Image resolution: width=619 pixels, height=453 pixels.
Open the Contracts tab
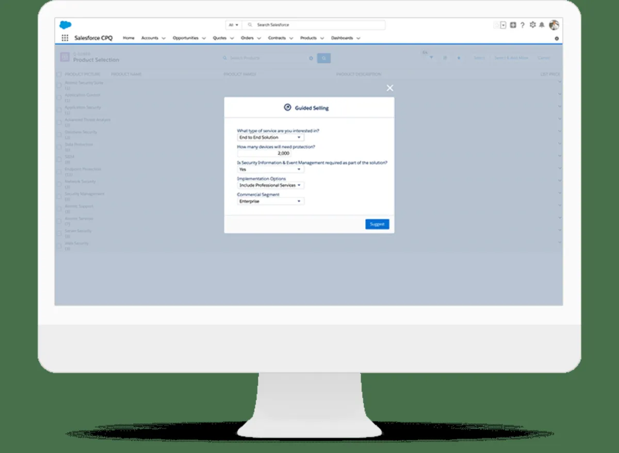coord(277,38)
